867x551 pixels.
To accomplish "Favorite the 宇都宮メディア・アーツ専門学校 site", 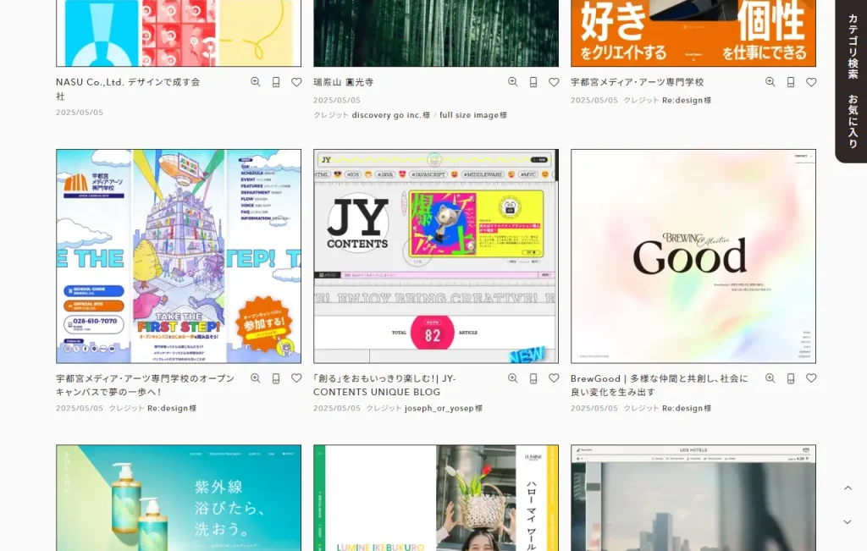I will (811, 82).
